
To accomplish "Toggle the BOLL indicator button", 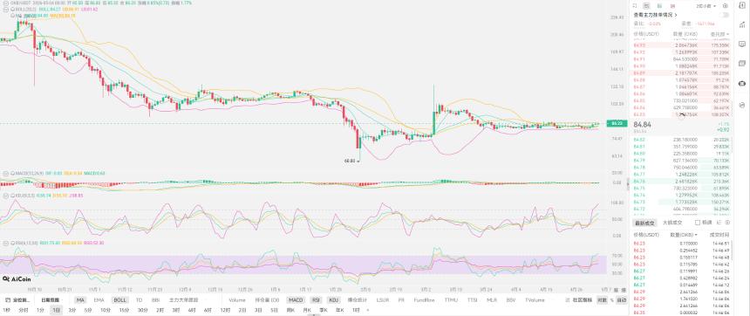I will (x=119, y=300).
